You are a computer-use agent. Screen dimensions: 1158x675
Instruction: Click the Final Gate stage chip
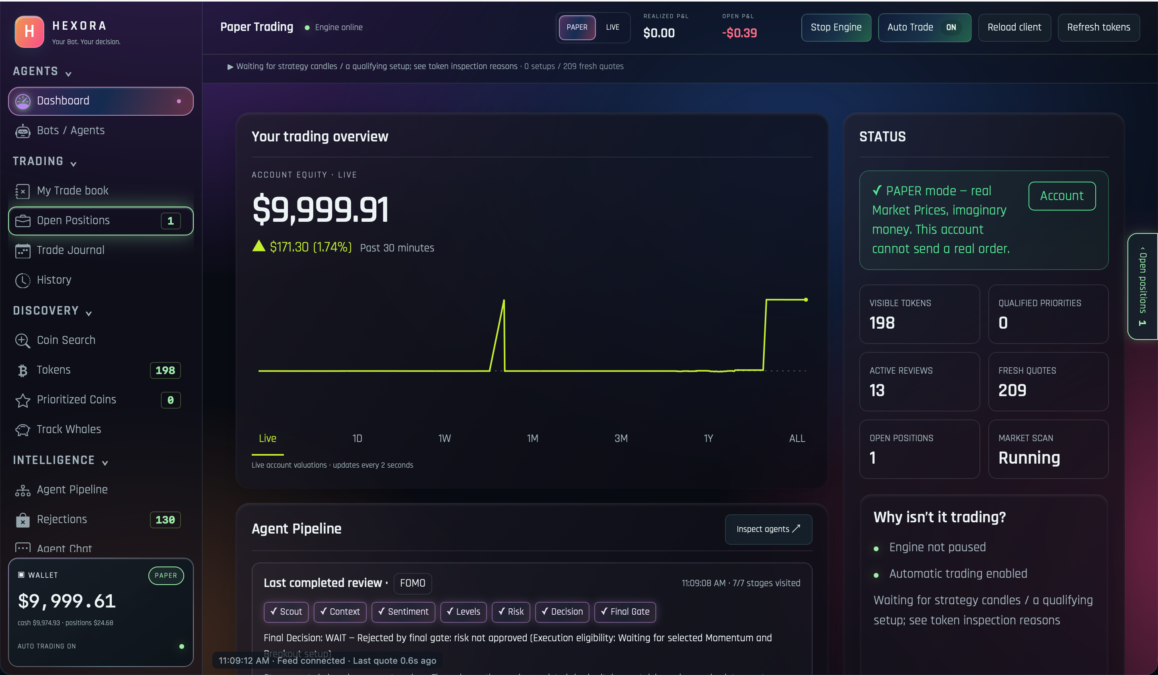[625, 612]
